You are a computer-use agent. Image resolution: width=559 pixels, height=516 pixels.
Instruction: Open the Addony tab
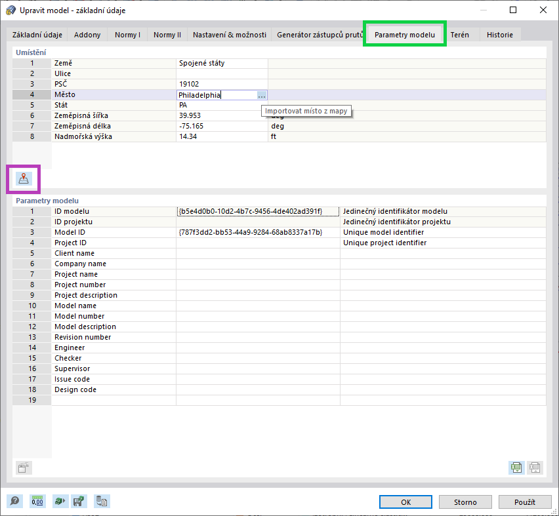tap(87, 35)
